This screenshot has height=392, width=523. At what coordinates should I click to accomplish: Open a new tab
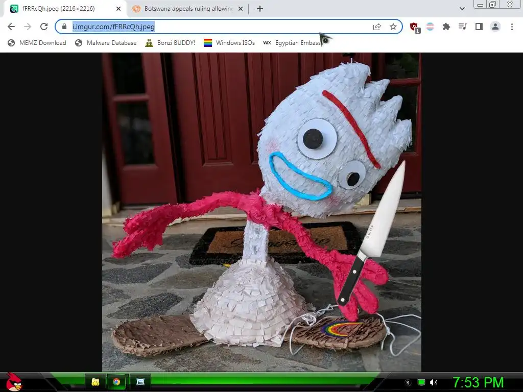point(260,9)
